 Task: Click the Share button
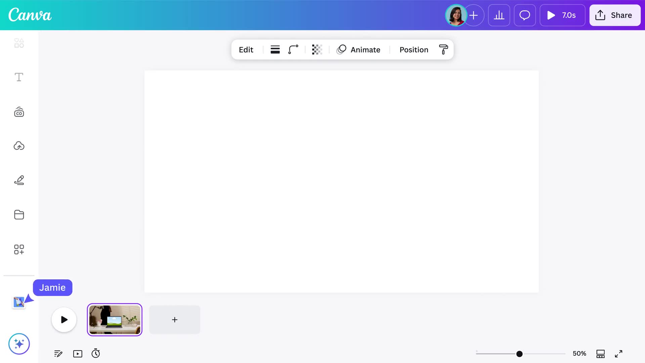(x=615, y=15)
